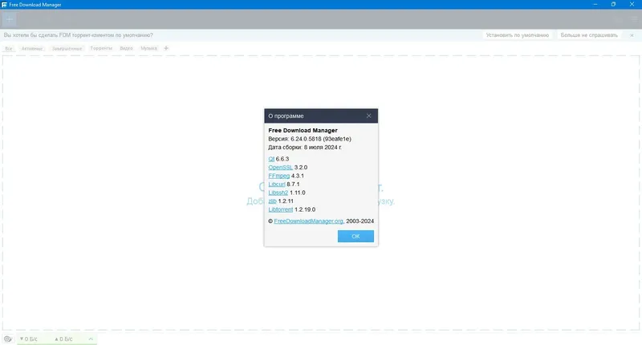Dismiss the torrent client prompt bar

pyautogui.click(x=632, y=35)
